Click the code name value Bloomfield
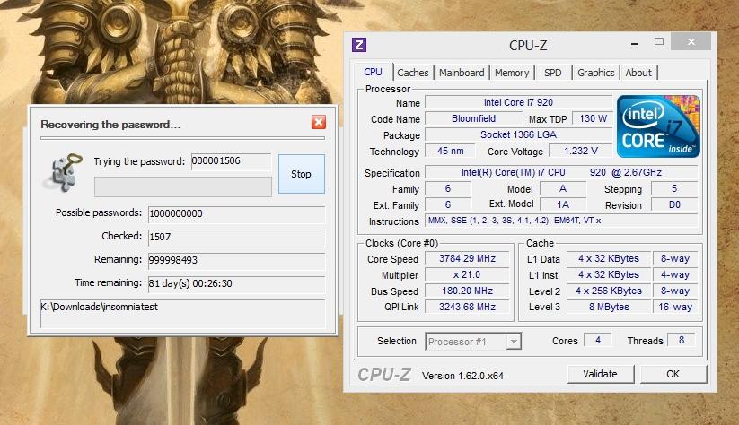 click(473, 118)
